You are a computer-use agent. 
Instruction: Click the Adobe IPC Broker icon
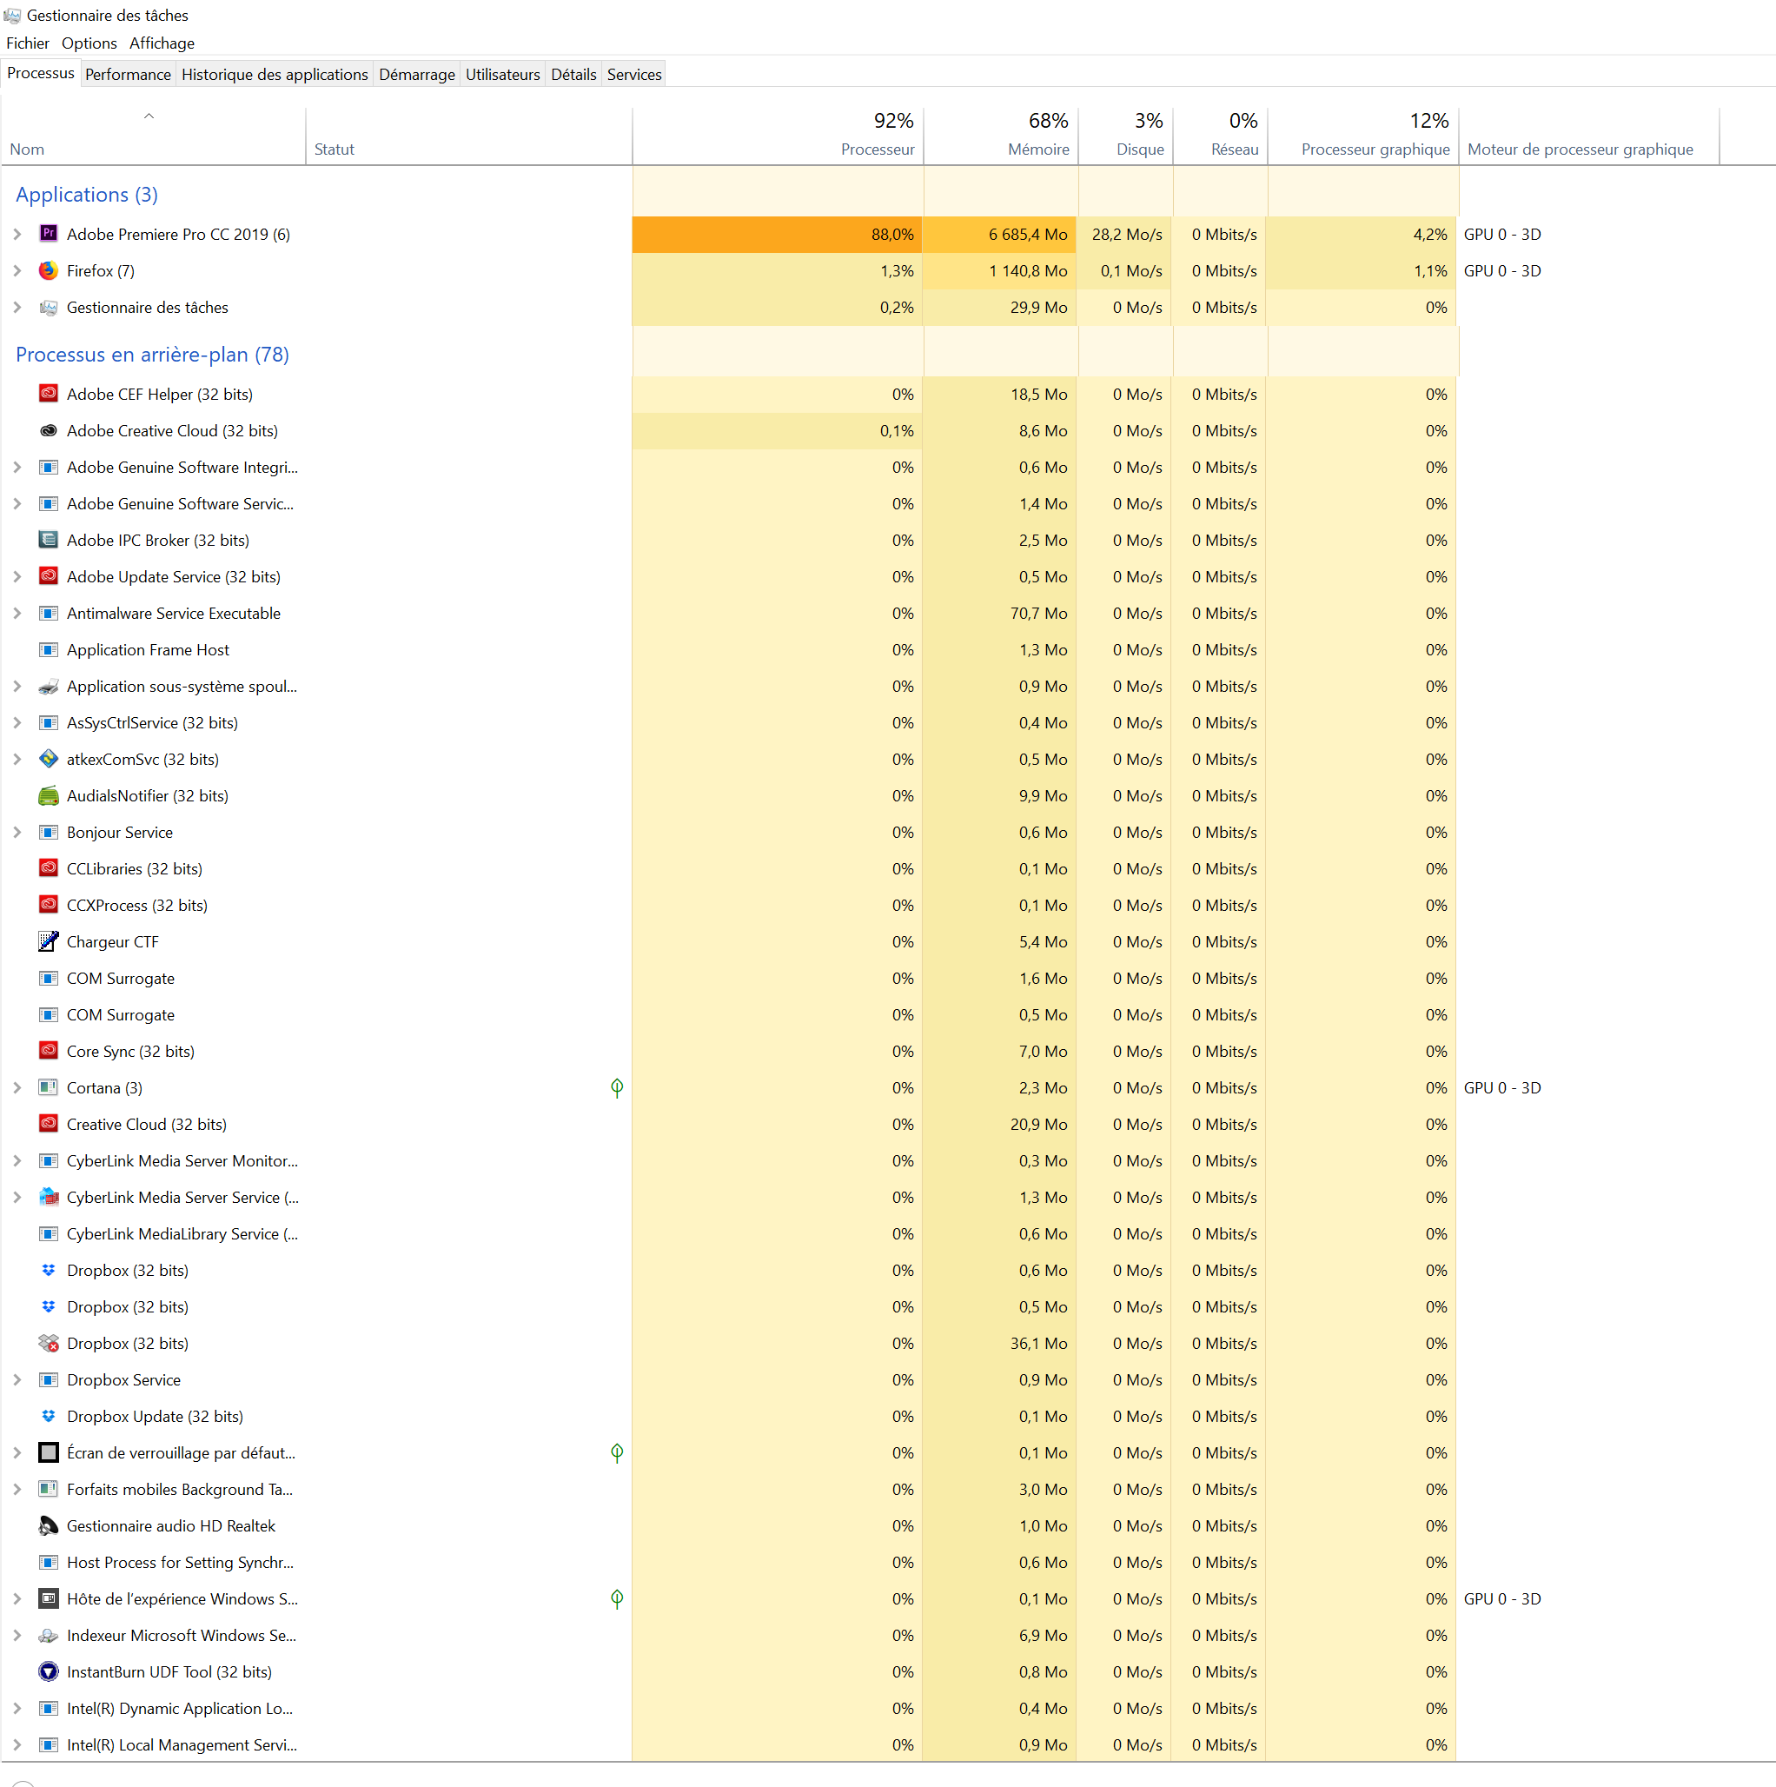click(48, 540)
